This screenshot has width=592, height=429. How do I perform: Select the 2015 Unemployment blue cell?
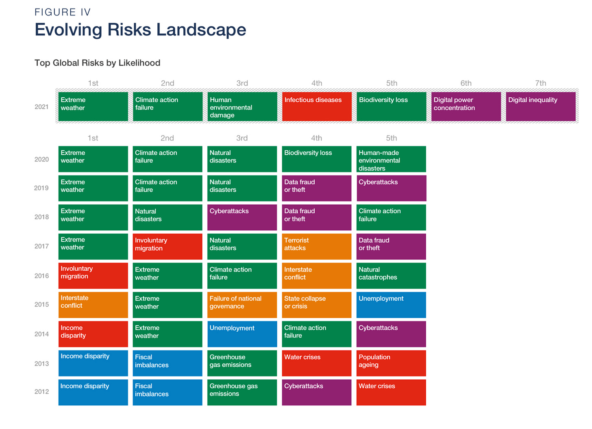click(x=391, y=305)
